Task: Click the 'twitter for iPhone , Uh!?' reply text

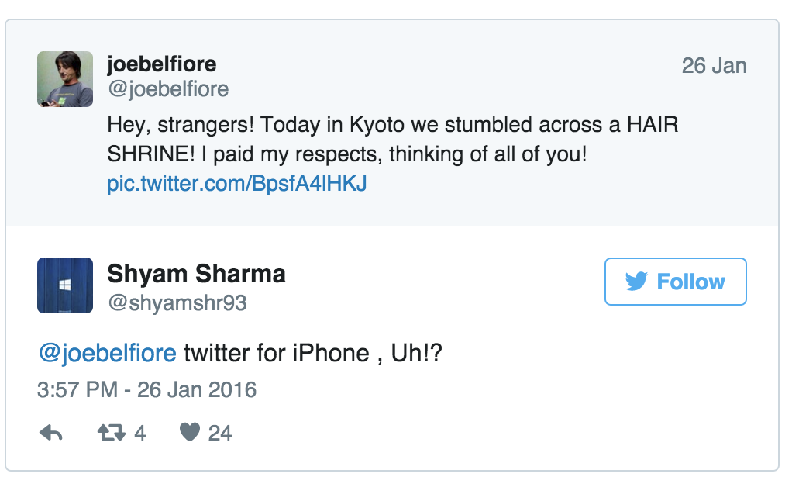Action: (312, 354)
